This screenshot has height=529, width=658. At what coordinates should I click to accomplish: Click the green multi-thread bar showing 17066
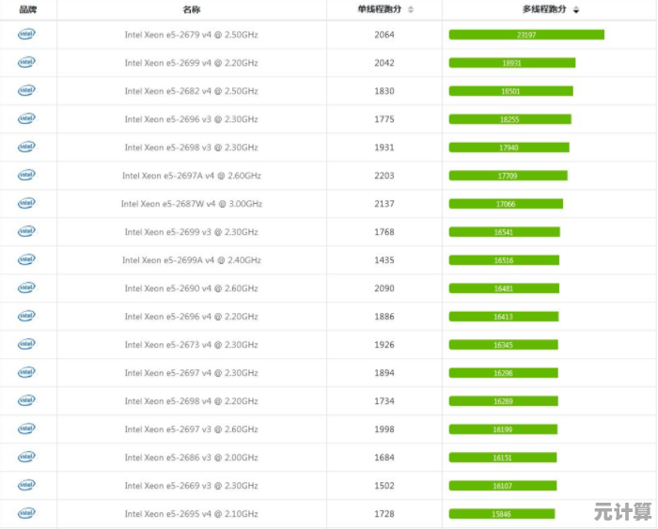(x=506, y=204)
